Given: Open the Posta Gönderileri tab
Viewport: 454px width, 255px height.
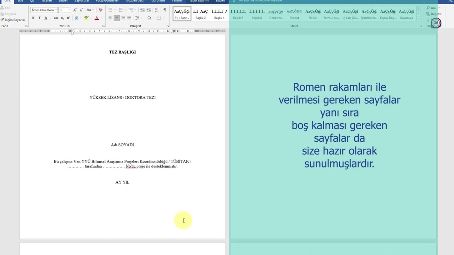Looking at the screenshot, I should [107, 1].
